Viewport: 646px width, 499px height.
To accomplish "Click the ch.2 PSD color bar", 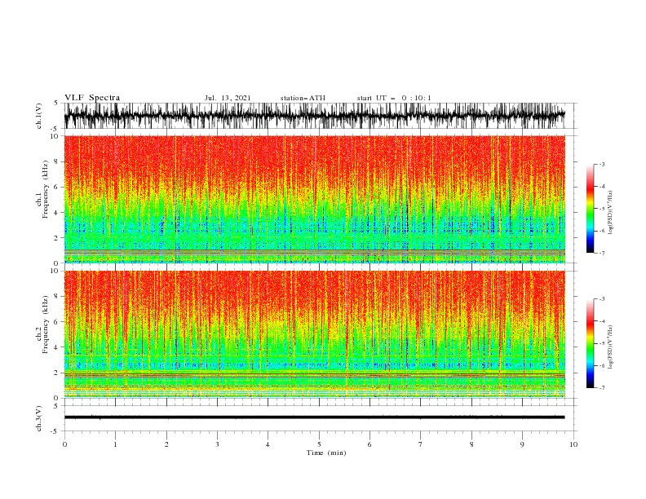I will click(590, 343).
